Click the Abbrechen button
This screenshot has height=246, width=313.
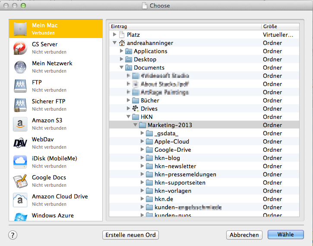244,235
